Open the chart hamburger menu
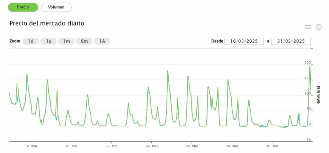 [x=308, y=27]
